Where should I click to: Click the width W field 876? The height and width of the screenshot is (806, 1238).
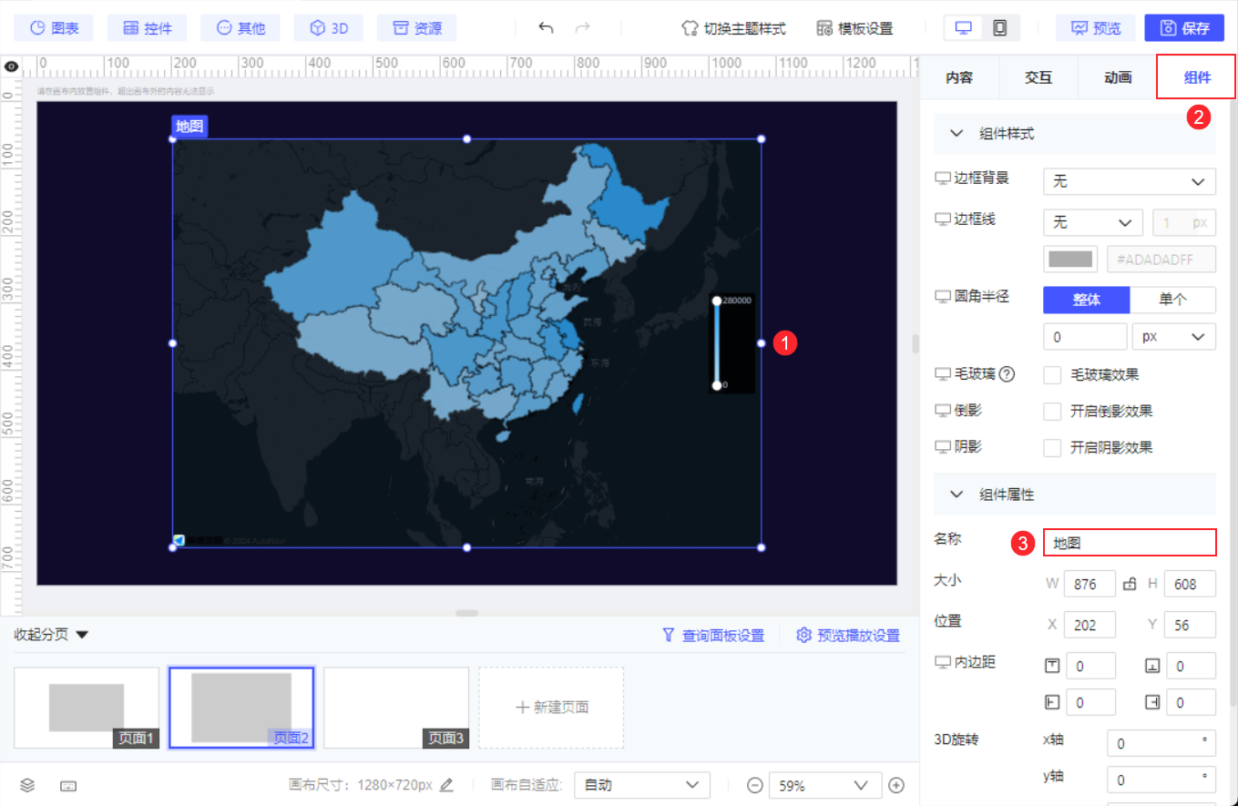[1090, 584]
